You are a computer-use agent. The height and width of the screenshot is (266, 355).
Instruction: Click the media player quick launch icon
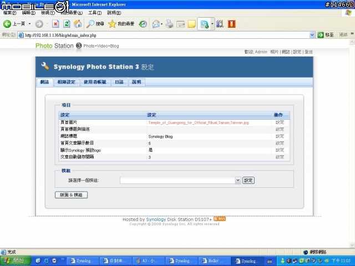click(54, 261)
